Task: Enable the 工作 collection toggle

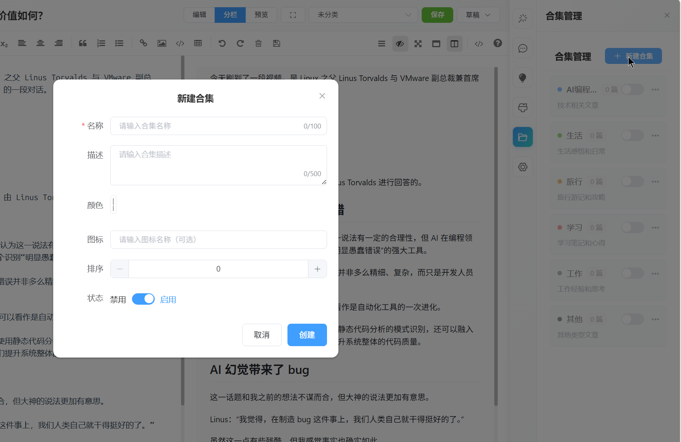Action: (x=632, y=273)
